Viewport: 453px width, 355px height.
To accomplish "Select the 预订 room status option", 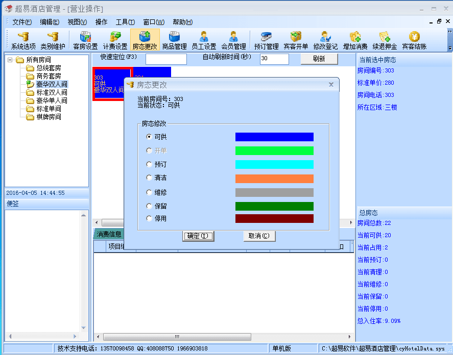I will tap(149, 165).
